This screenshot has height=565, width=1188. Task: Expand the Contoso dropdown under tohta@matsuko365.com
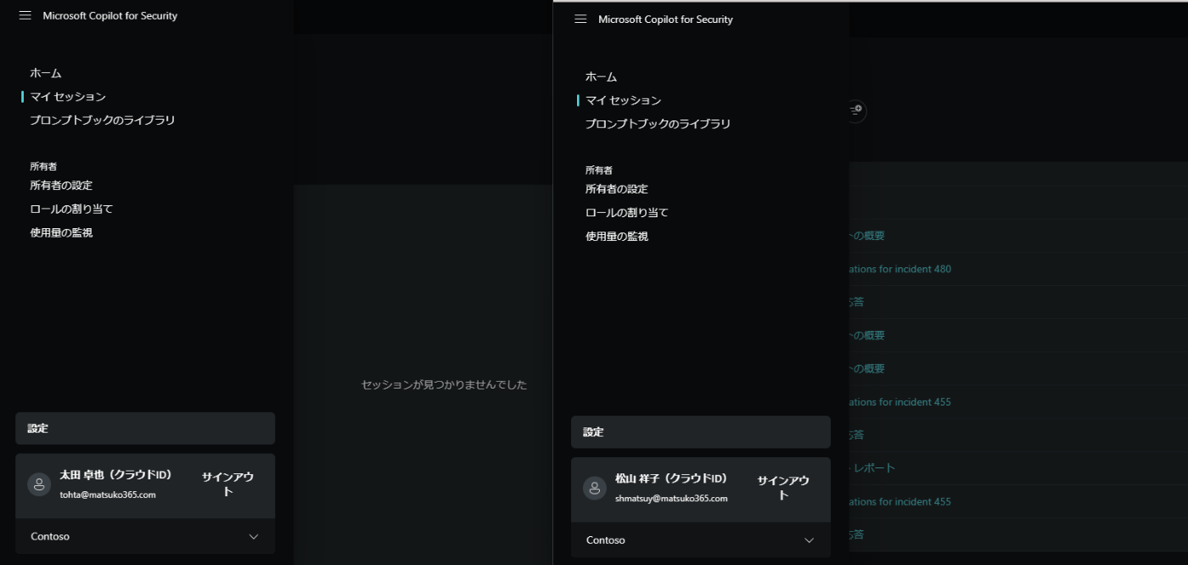145,536
